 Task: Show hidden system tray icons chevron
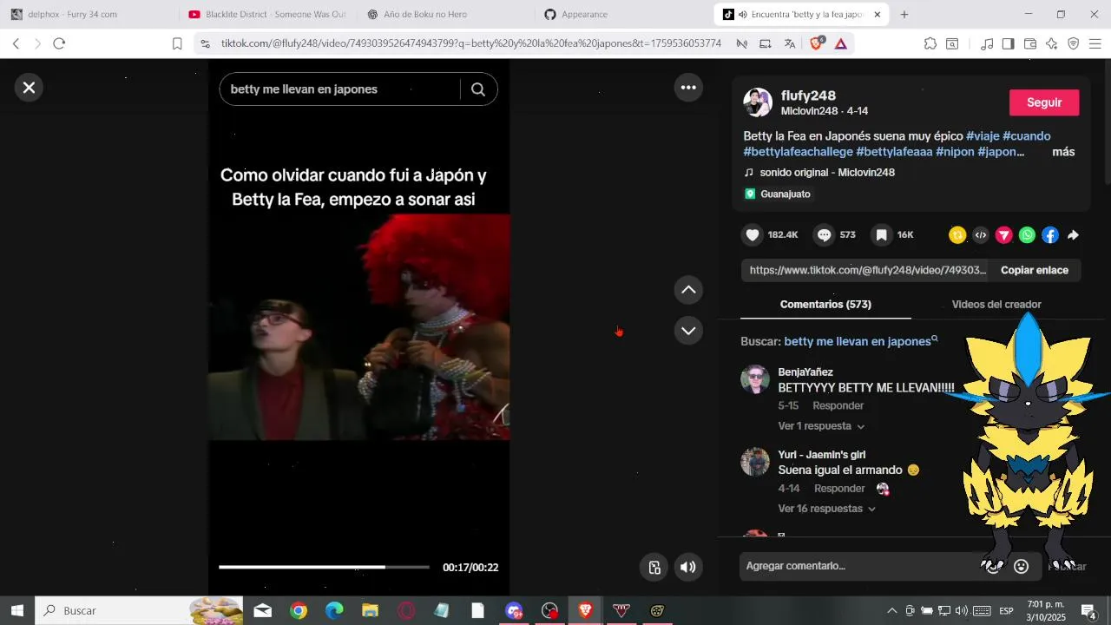coord(891,611)
